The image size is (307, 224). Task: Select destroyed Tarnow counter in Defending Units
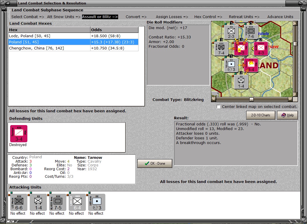pyautogui.click(x=19, y=134)
